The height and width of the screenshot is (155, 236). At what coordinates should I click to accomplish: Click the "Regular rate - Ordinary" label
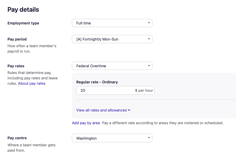coord(97,82)
